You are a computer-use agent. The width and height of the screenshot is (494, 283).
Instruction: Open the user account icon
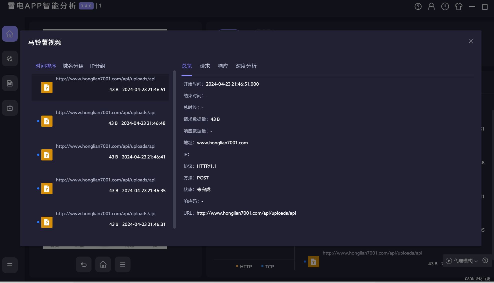point(431,6)
